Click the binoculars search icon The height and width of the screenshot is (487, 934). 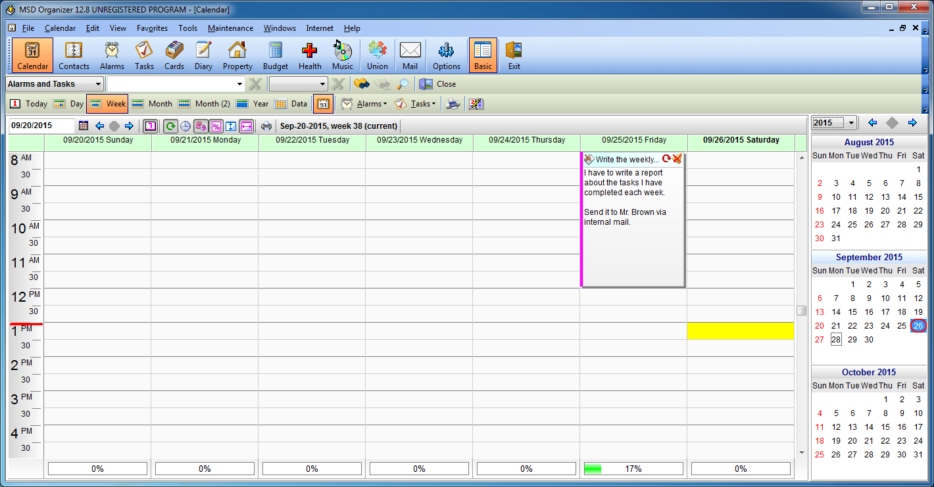[x=361, y=84]
